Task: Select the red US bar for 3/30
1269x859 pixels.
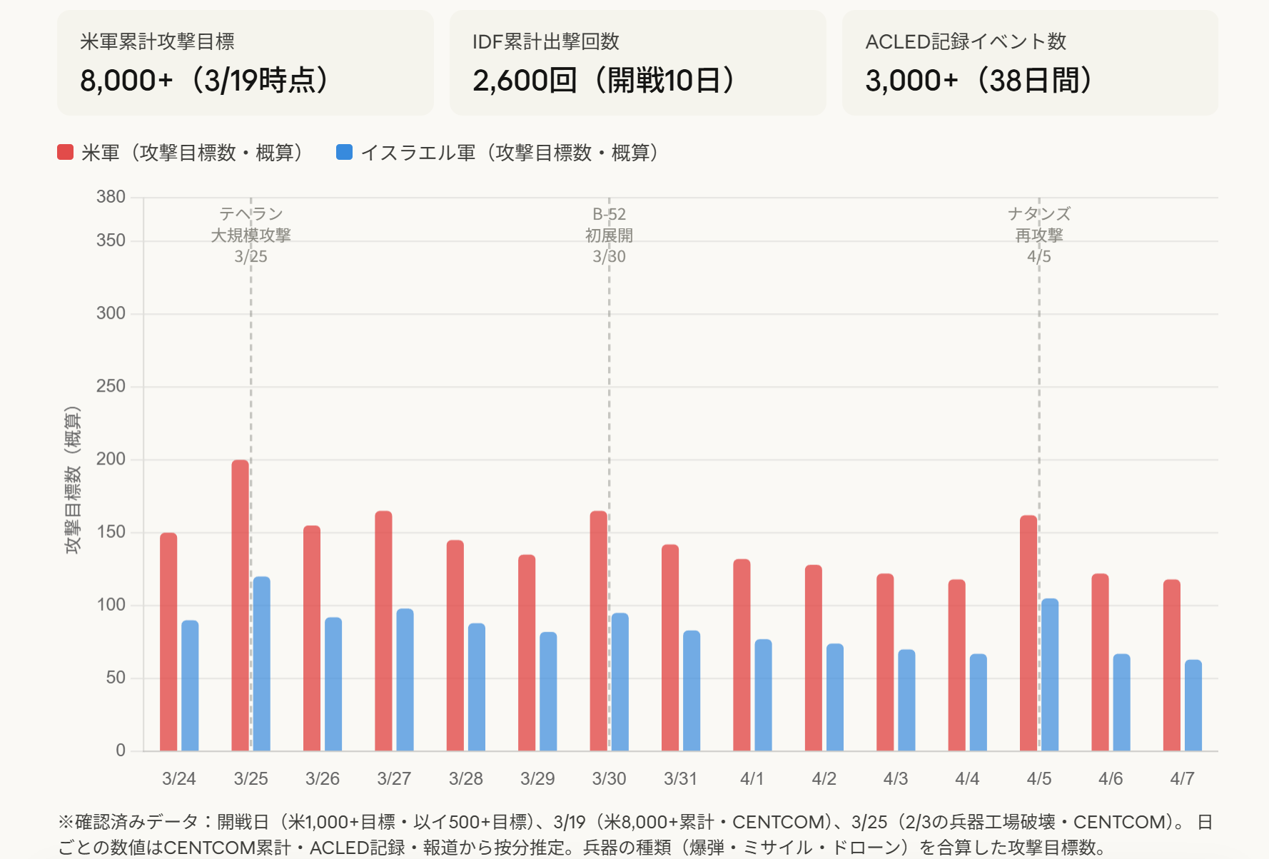Action: pos(598,631)
